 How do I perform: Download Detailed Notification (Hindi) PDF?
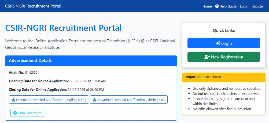129,100
